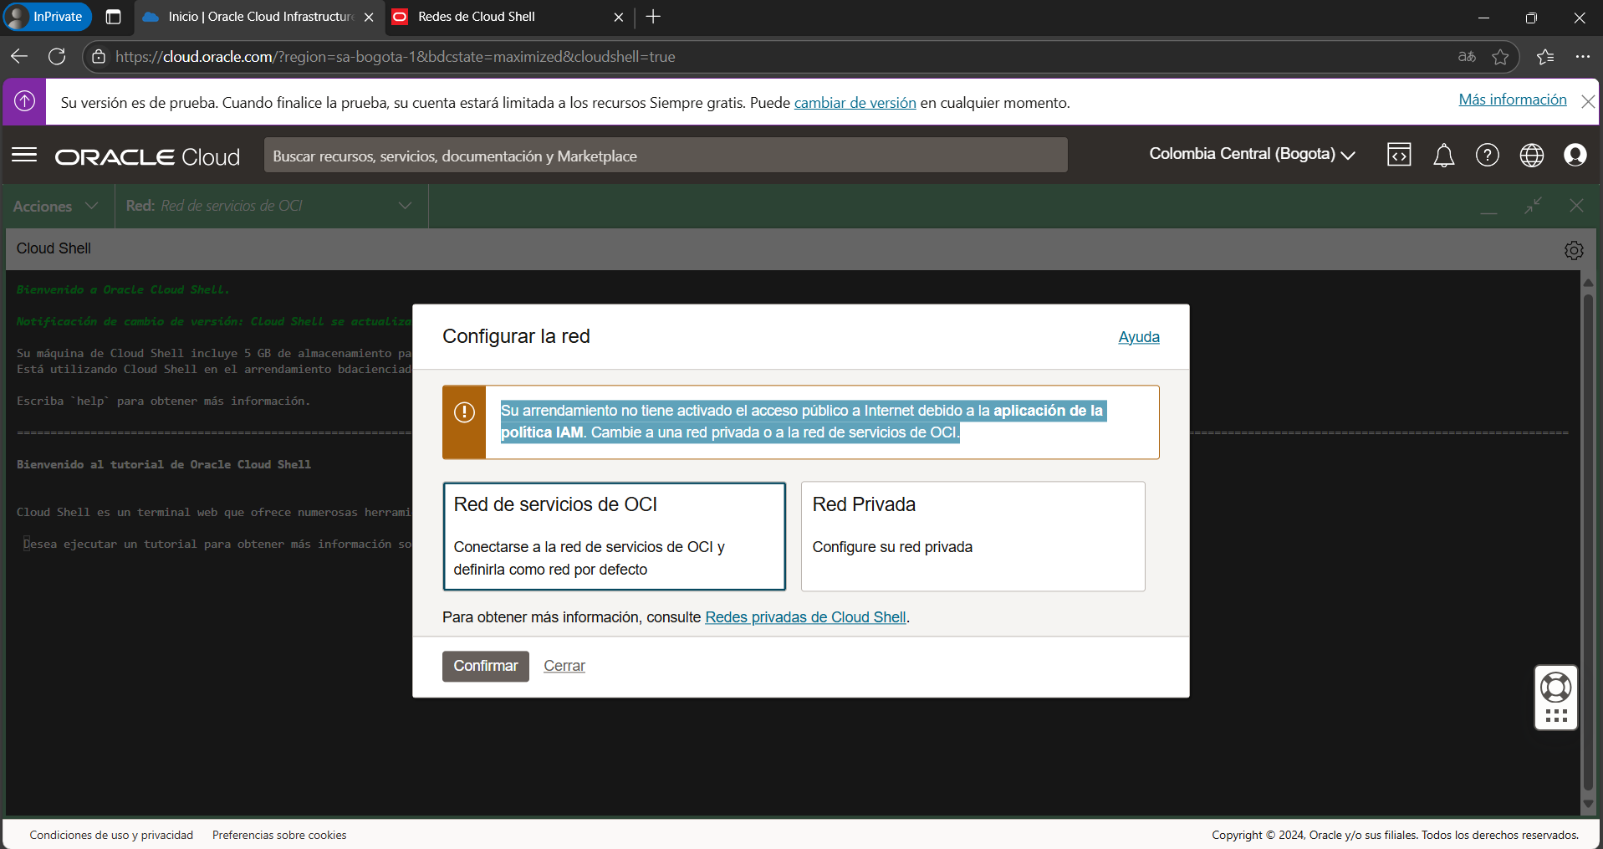Focus the Buscar recursos search field
The width and height of the screenshot is (1603, 849).
coord(666,156)
